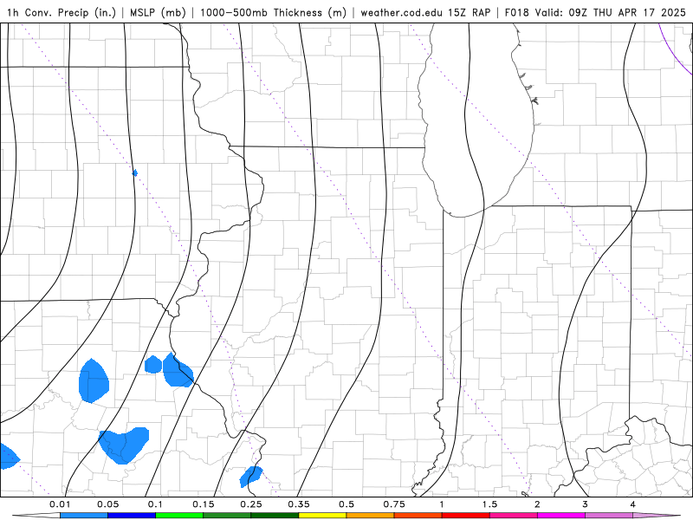Click the small blue blob at bottom center
The height and width of the screenshot is (520, 693).
pyautogui.click(x=251, y=477)
